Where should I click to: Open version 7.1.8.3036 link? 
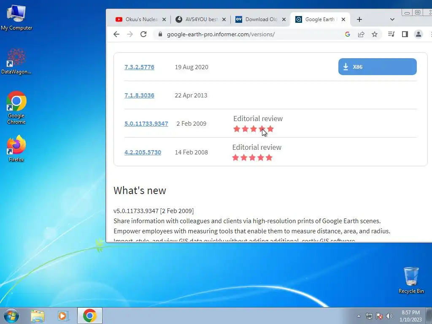tap(139, 95)
